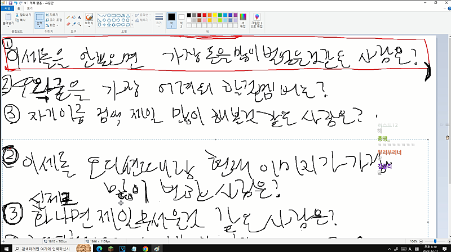This screenshot has width=451, height=252.
Task: Click the zoom out minus button
Action: click(x=421, y=241)
